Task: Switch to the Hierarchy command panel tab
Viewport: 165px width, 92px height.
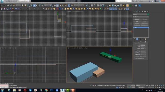Action: 139,11
